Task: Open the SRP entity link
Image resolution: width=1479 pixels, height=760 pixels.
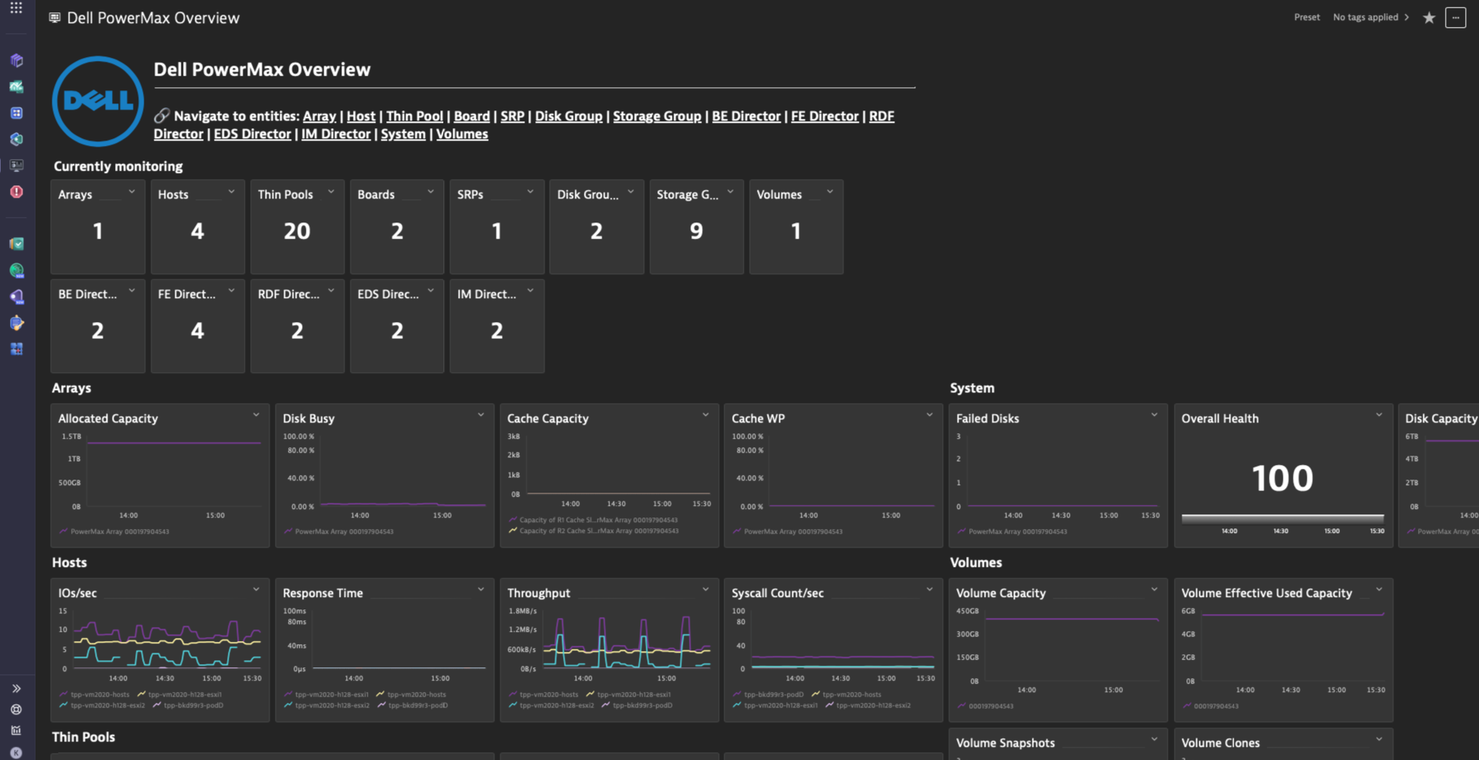Action: coord(512,116)
